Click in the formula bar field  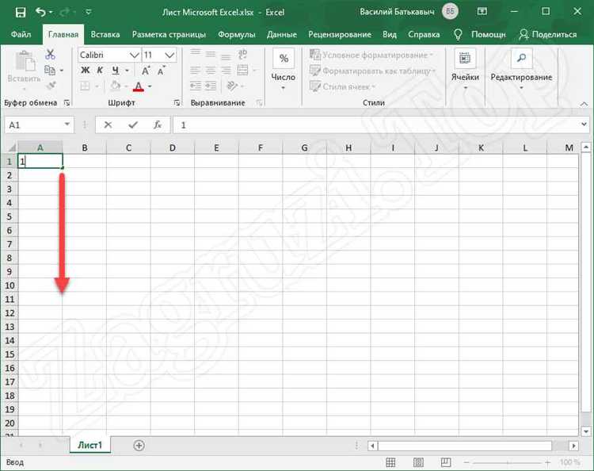point(375,124)
